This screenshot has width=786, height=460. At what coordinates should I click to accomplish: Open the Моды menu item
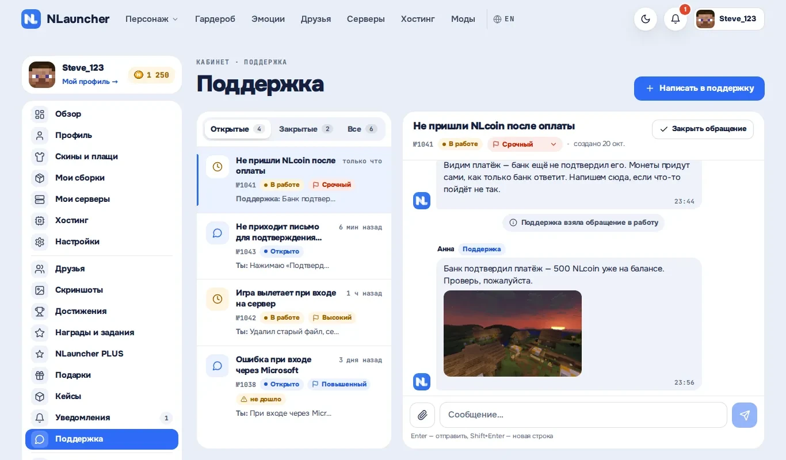[x=463, y=19]
